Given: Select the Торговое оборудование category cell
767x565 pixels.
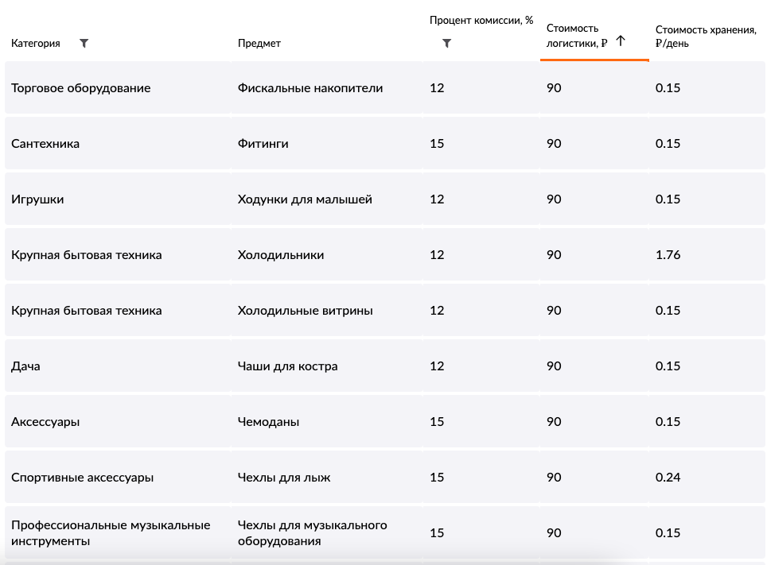Looking at the screenshot, I should (x=80, y=88).
